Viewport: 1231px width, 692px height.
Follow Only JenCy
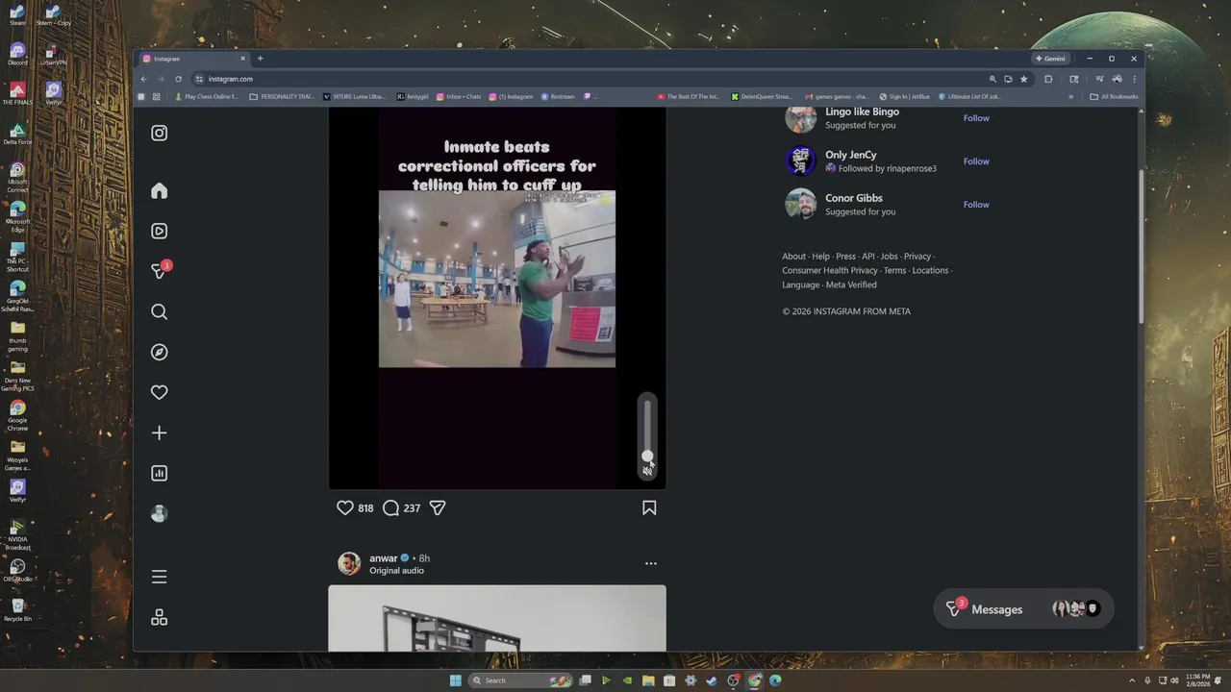(976, 161)
